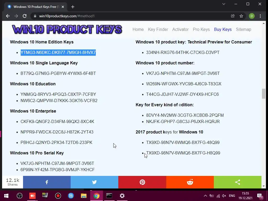Click the scrollbar up arrow
The width and height of the screenshot is (268, 201).
coord(264,23)
